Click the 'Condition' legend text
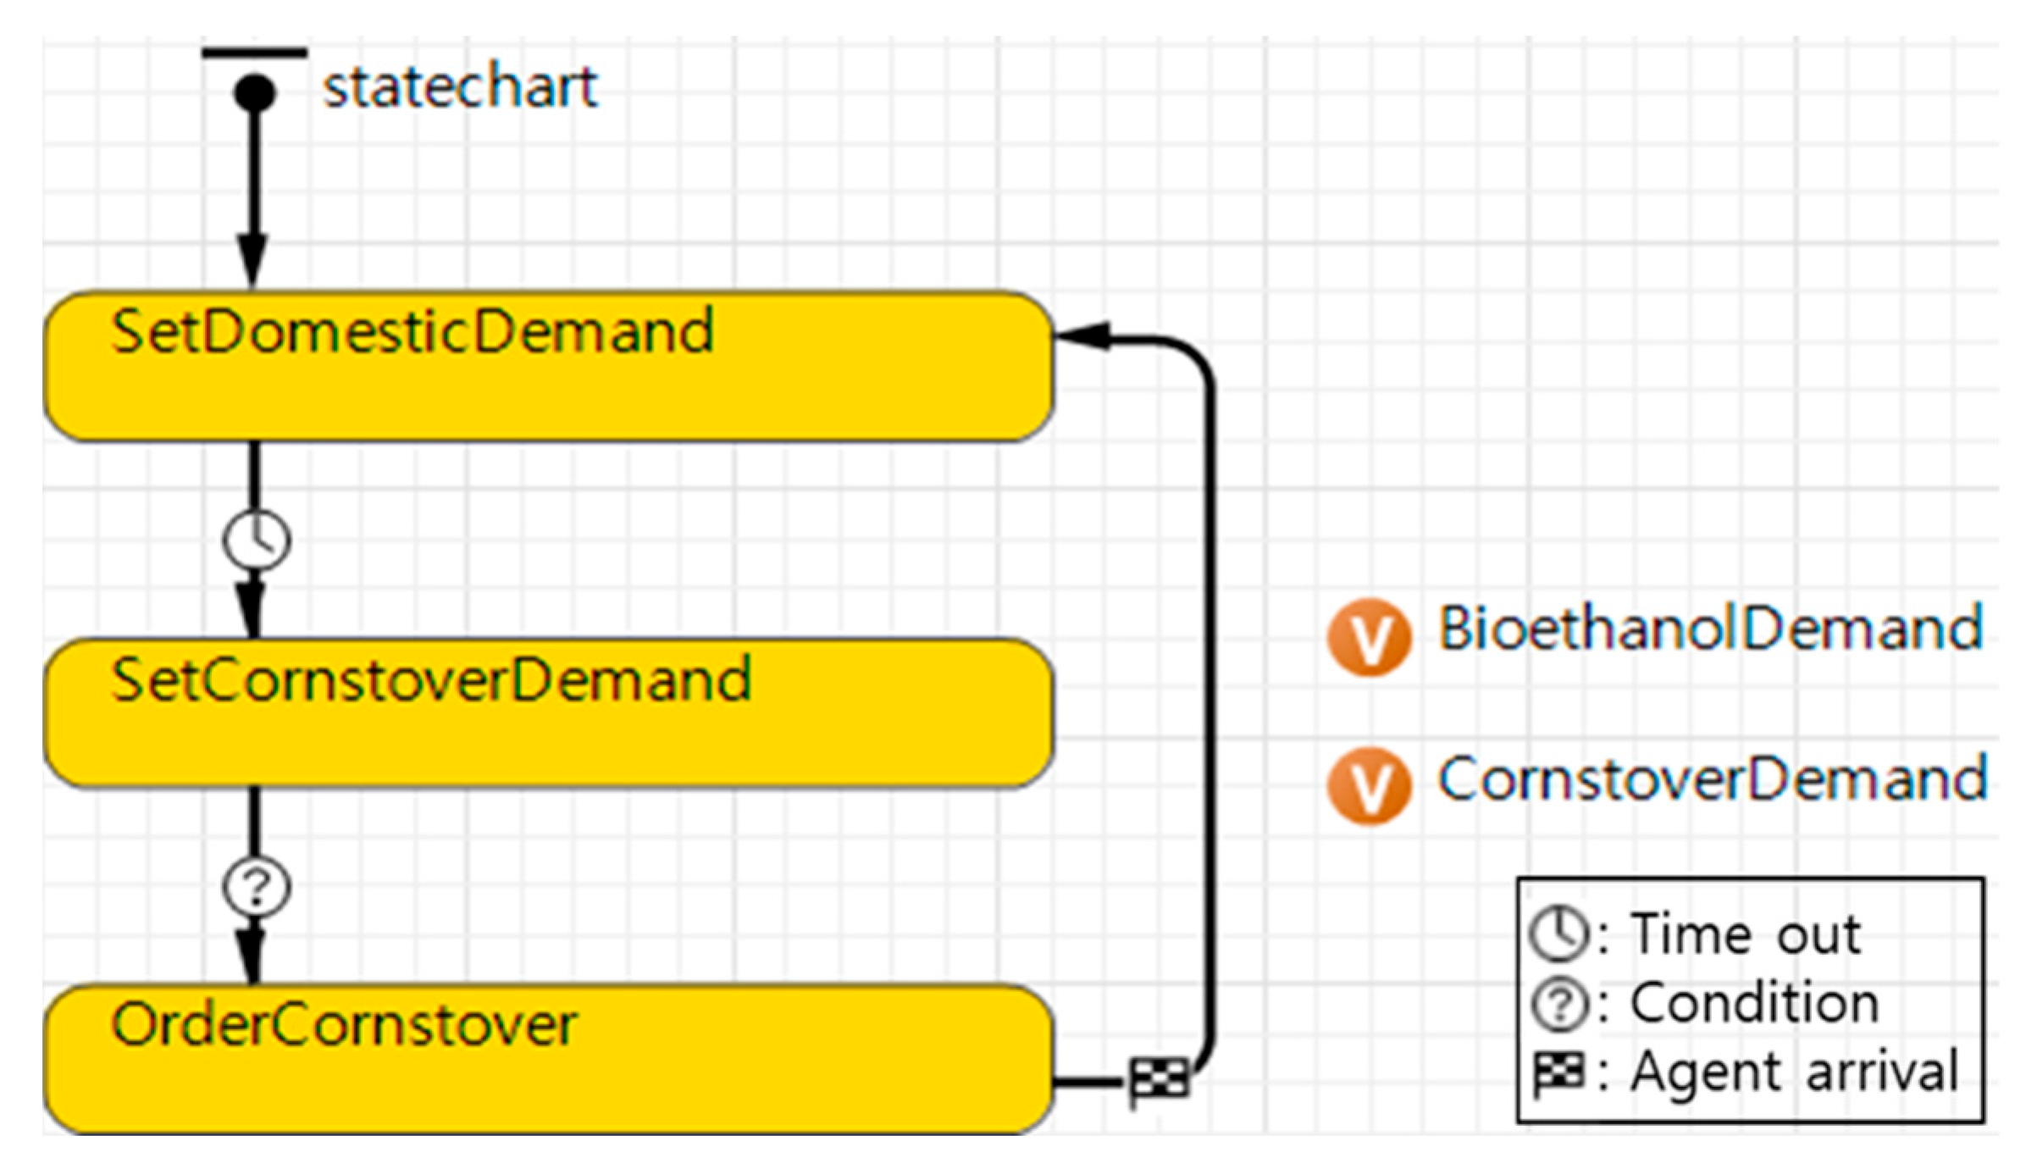This screenshot has width=2037, height=1169. point(1755,1005)
